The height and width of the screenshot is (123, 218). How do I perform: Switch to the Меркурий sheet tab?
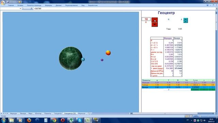click(x=14, y=113)
